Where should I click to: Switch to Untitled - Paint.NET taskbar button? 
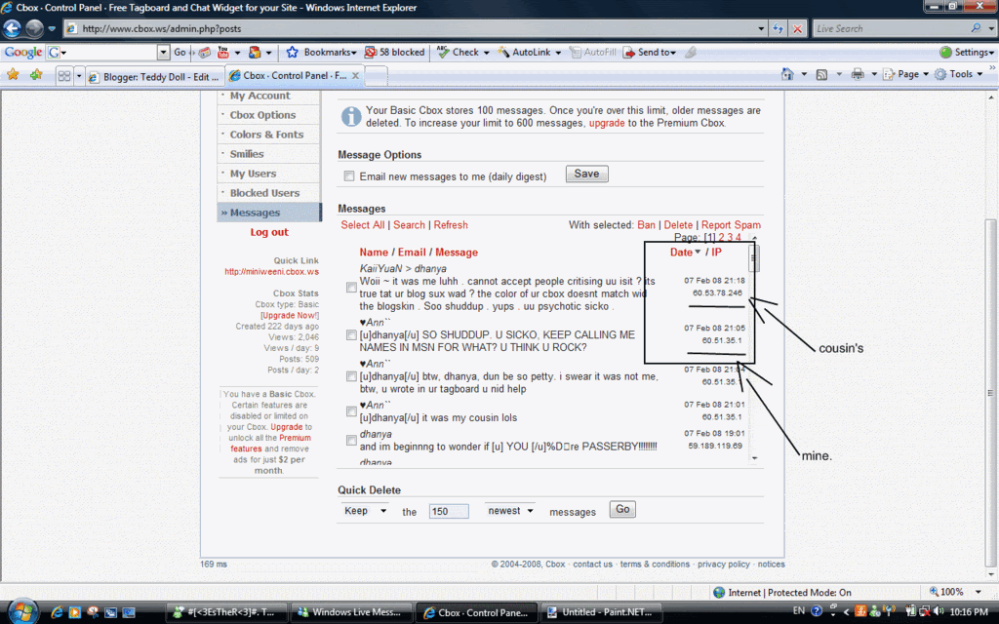pyautogui.click(x=601, y=612)
